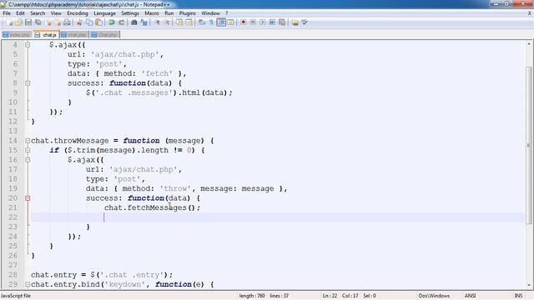Click the Zoom Out toolbar icon
This screenshot has height=300, width=534.
click(x=167, y=22)
